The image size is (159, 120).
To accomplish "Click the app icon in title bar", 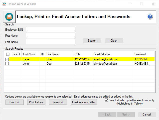I will [x=4, y=4].
